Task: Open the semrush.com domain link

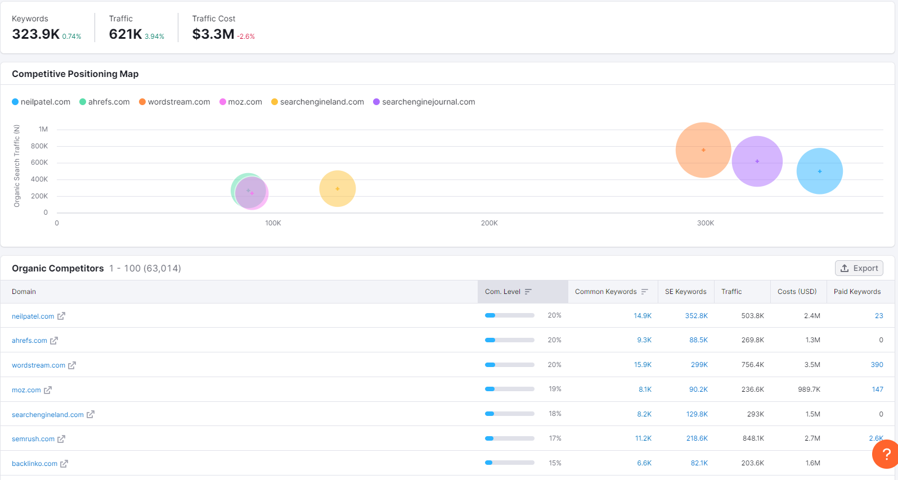Action: [x=33, y=439]
